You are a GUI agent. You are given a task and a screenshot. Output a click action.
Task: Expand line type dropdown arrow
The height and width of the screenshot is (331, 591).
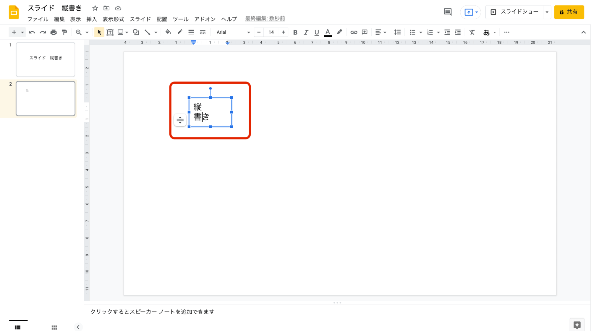156,32
